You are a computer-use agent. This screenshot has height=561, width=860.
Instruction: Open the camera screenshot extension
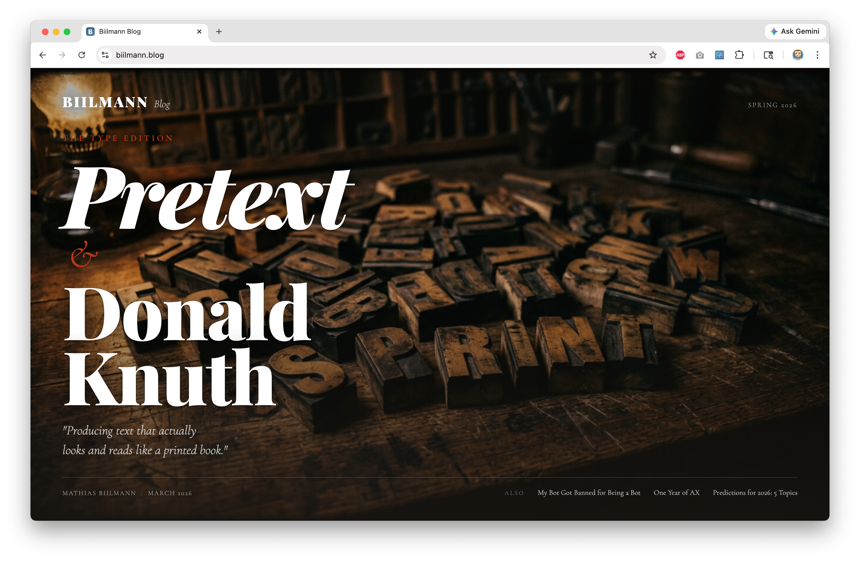700,55
